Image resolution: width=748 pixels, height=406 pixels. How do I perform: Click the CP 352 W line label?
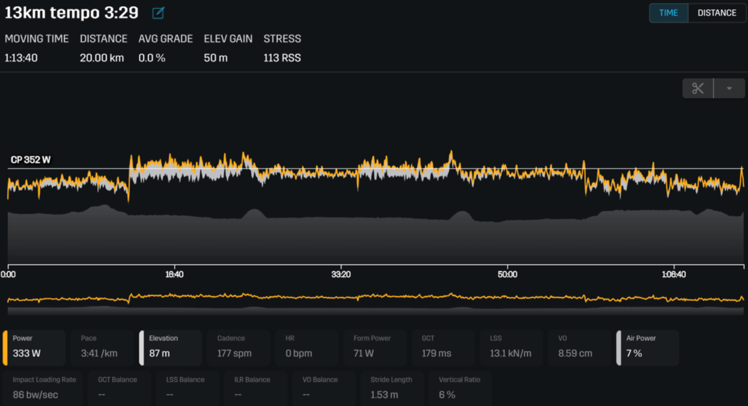[x=30, y=160]
